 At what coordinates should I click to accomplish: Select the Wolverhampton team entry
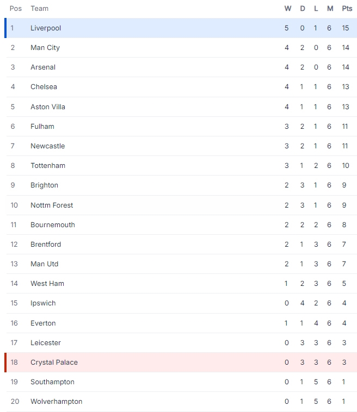pos(56,402)
